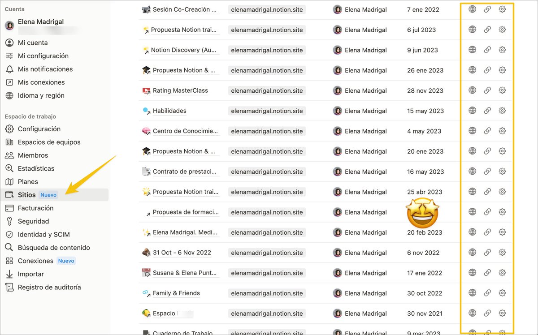Click globe icon on the 6 jul 2023 row
The image size is (538, 335).
pos(472,30)
